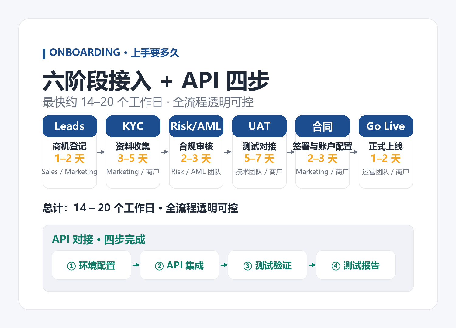The image size is (456, 328).
Task: Click the 正式上线 label
Action: pyautogui.click(x=386, y=146)
